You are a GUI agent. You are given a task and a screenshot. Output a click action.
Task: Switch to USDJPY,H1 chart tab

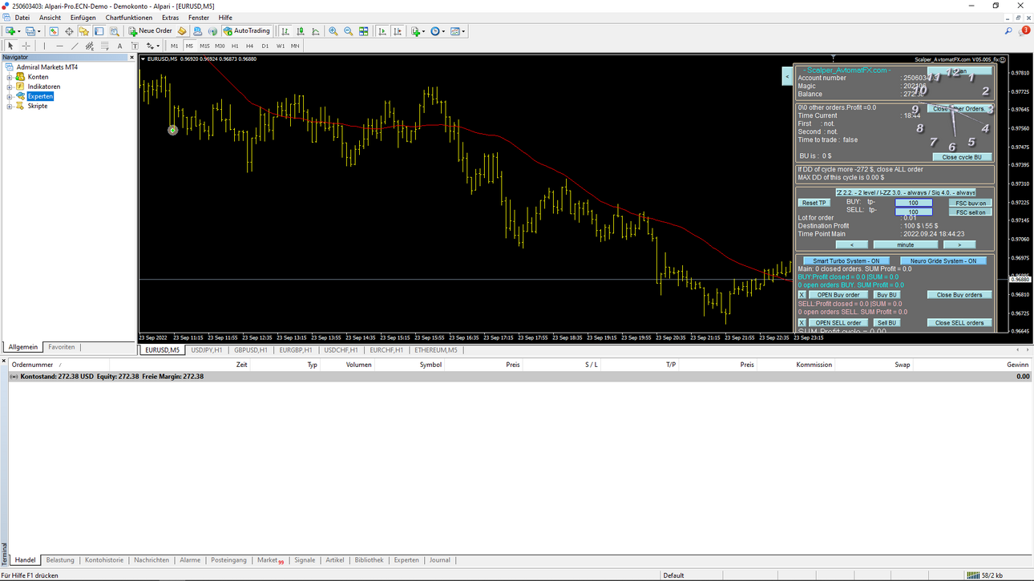pyautogui.click(x=207, y=350)
